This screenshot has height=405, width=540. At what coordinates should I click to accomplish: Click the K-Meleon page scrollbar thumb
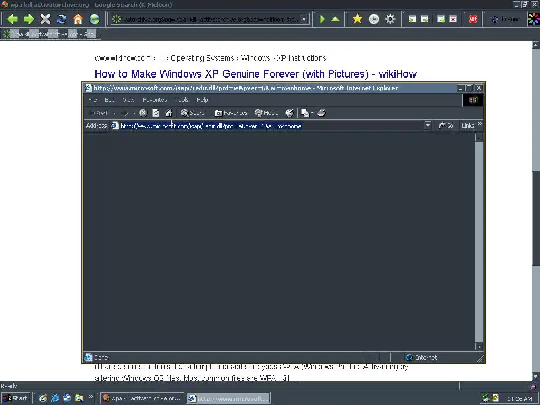[536, 218]
